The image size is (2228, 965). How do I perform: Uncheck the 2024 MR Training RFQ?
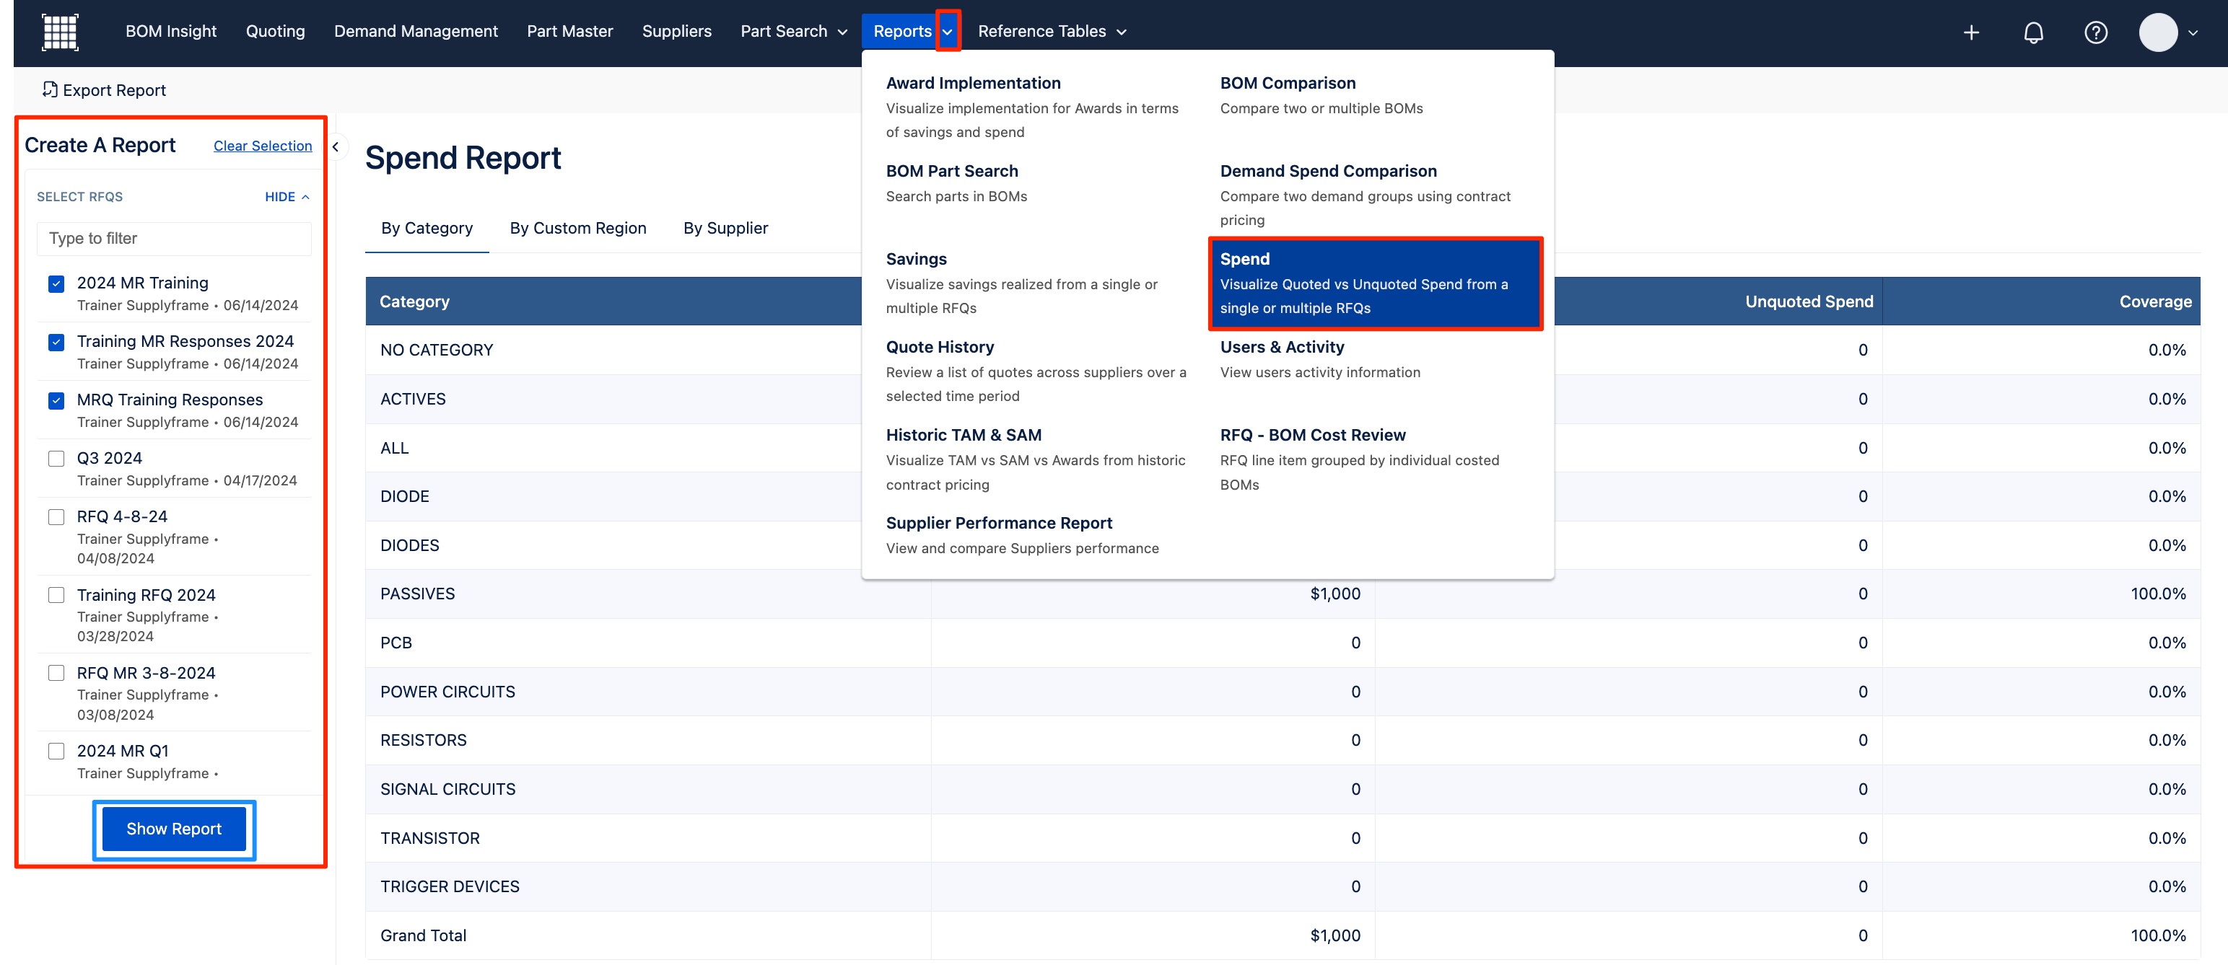pos(56,283)
